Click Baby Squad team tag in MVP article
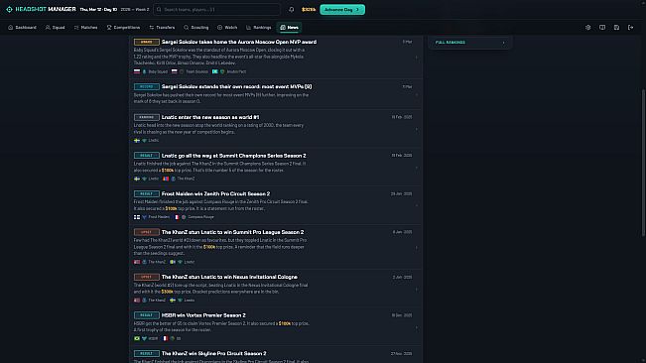Image resolution: width=646 pixels, height=363 pixels. point(158,71)
